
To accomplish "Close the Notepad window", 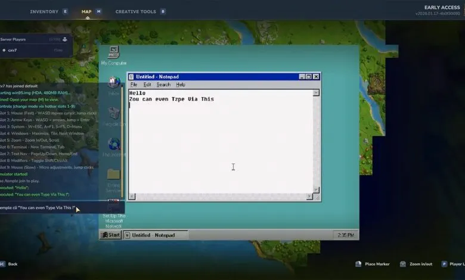I will (x=316, y=77).
